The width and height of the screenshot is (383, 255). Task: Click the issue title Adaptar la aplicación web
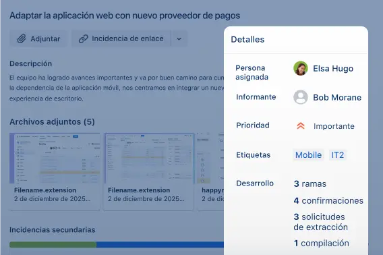point(125,16)
